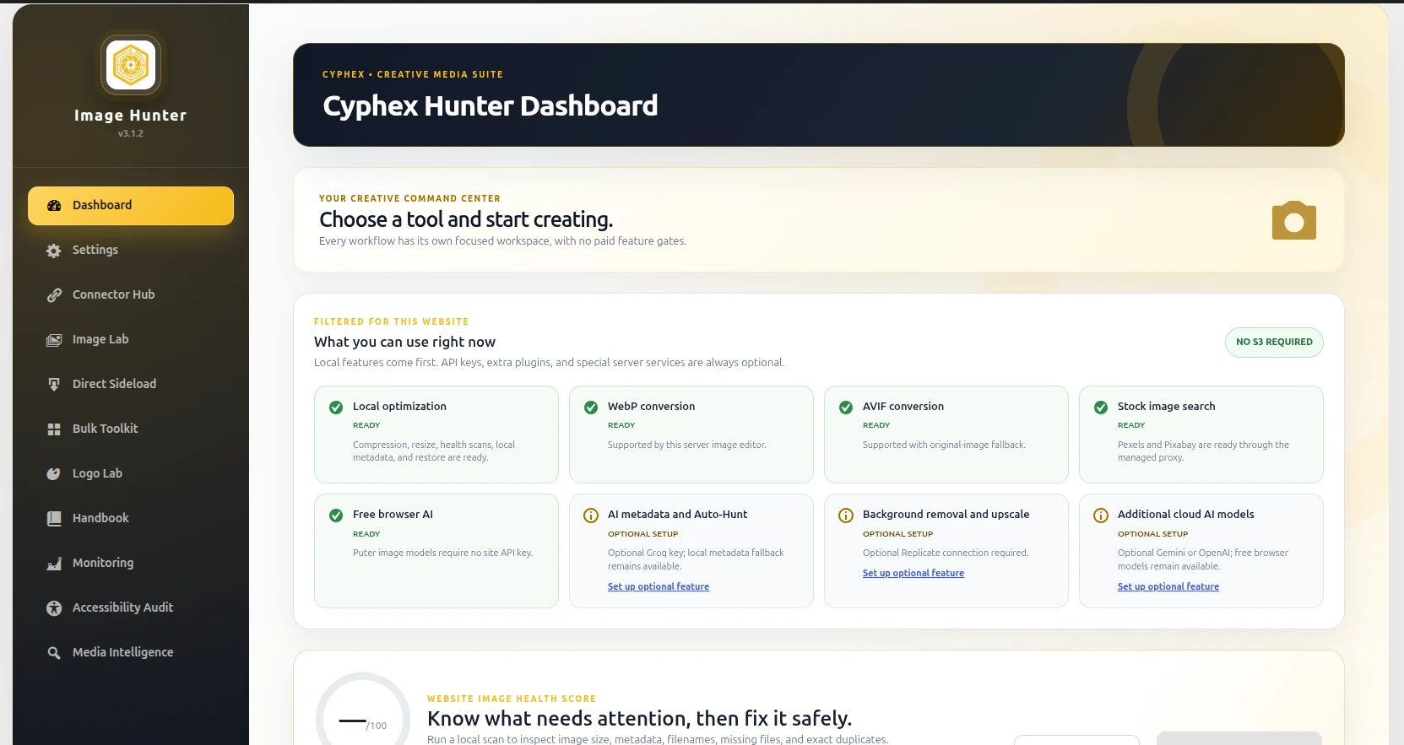The height and width of the screenshot is (745, 1404).
Task: Open Connector Hub page
Action: 131,295
